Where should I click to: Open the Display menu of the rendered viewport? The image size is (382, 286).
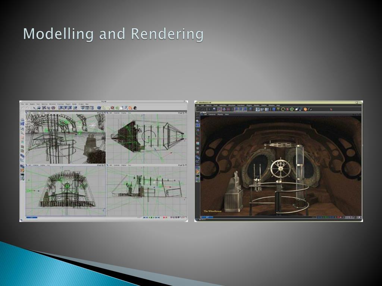pos(220,115)
